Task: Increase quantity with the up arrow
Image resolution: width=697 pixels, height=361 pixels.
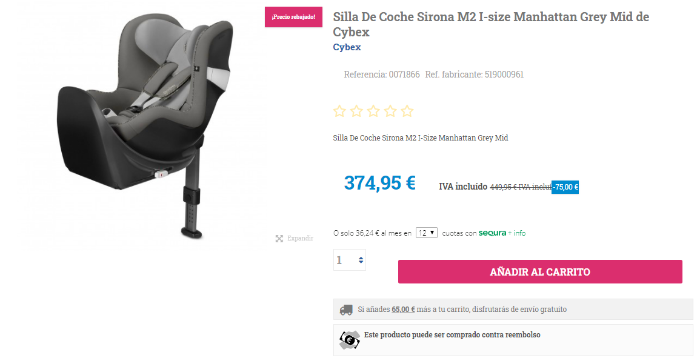Action: pos(361,257)
